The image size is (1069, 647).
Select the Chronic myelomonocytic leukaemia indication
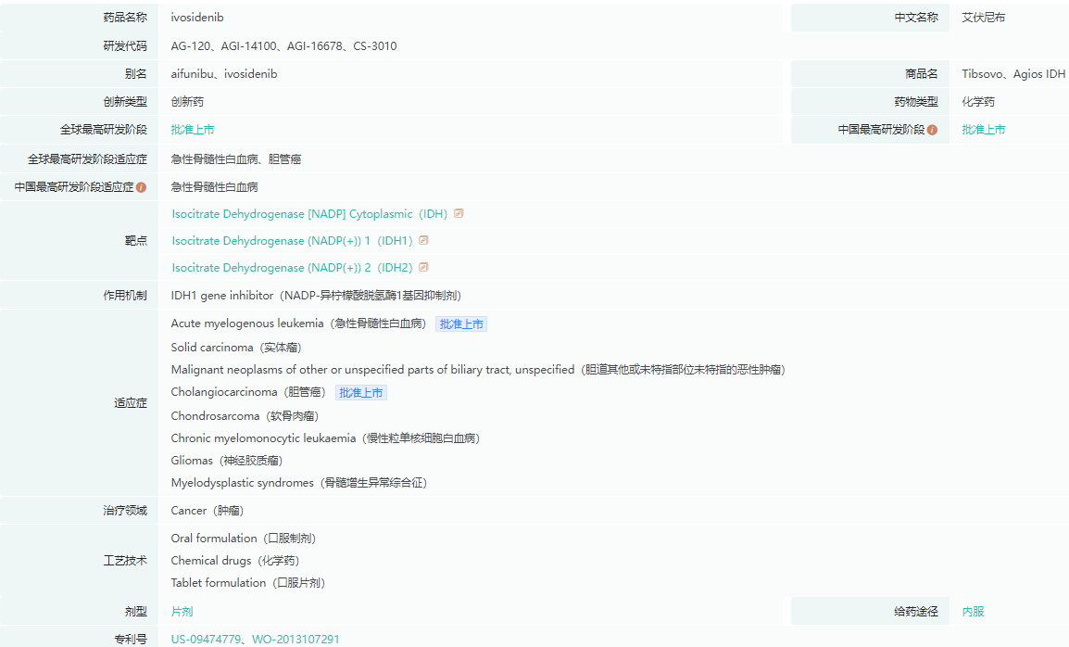pos(325,438)
